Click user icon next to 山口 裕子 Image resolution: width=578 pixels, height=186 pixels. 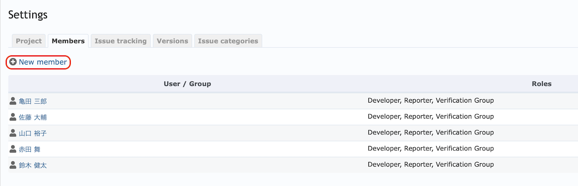(x=13, y=133)
